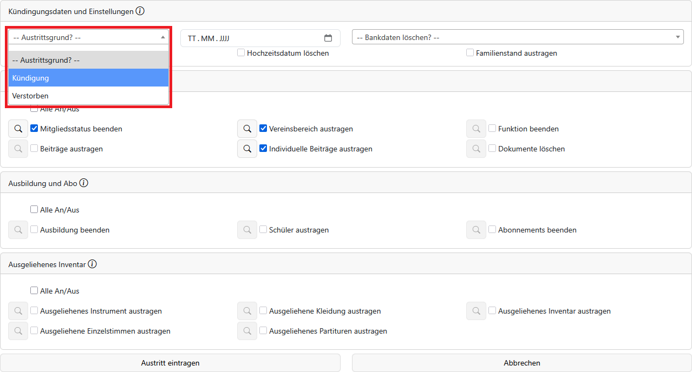The height and width of the screenshot is (372, 692).
Task: Select Kündigung from the dropdown list
Action: click(x=88, y=78)
